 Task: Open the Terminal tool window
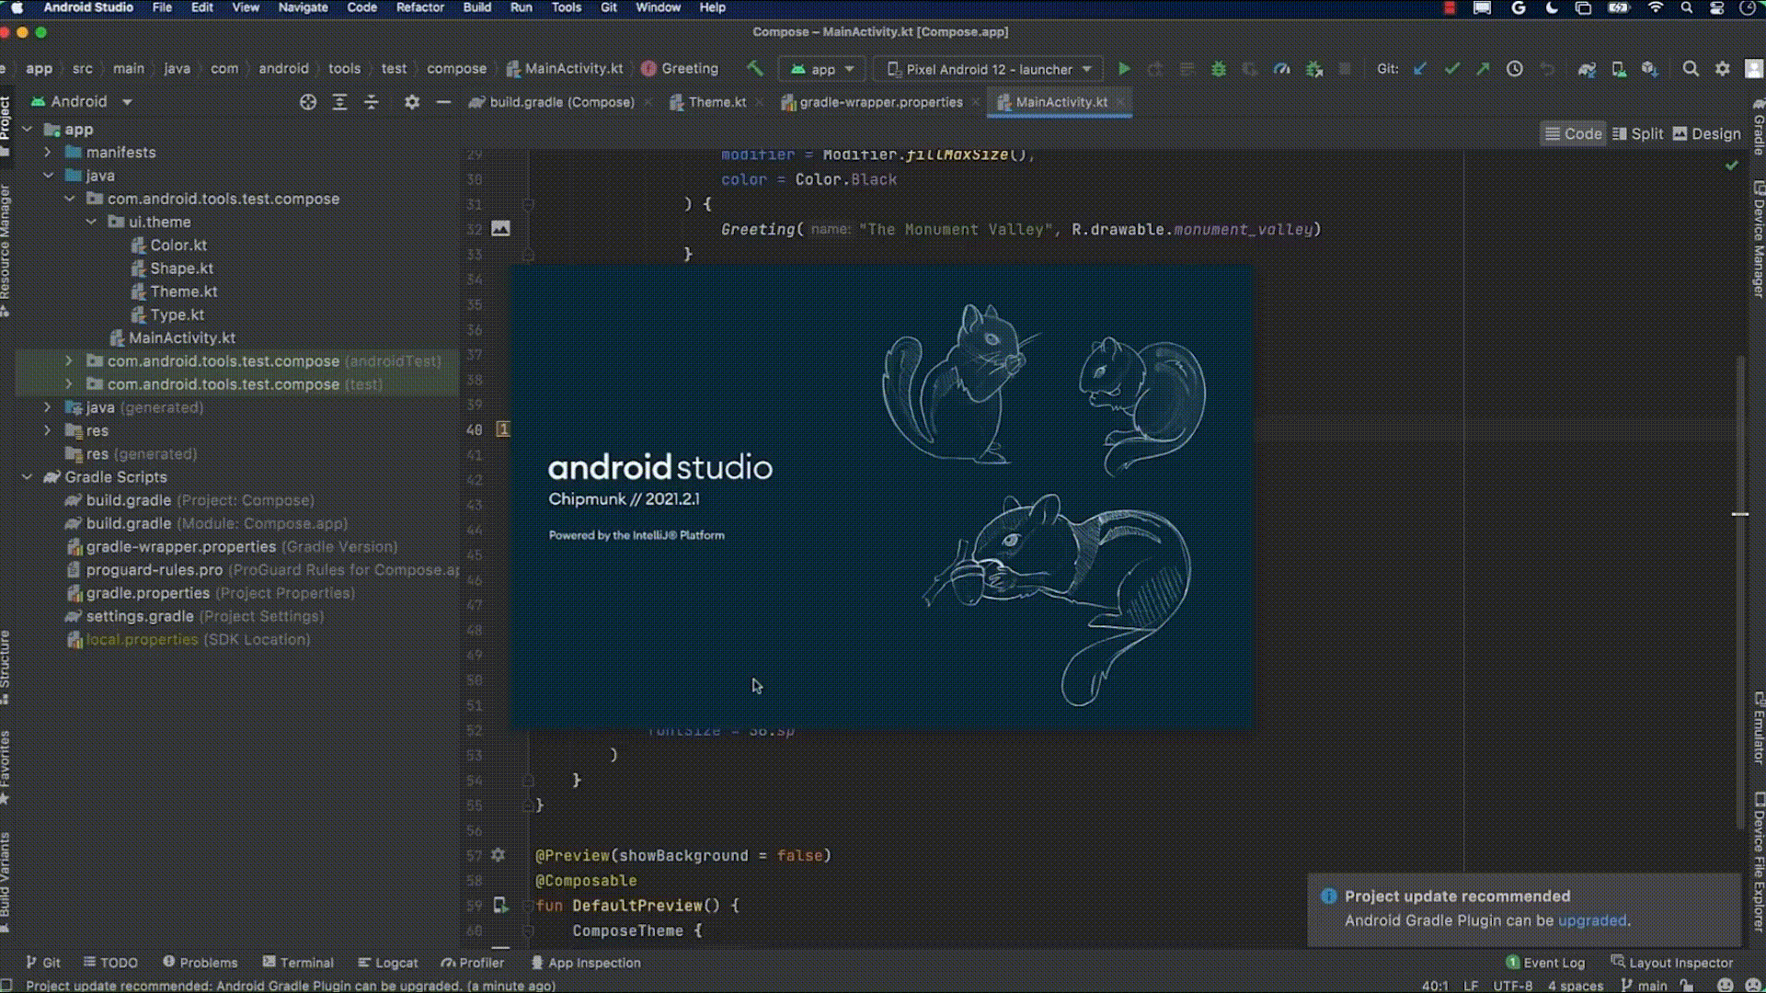298,963
